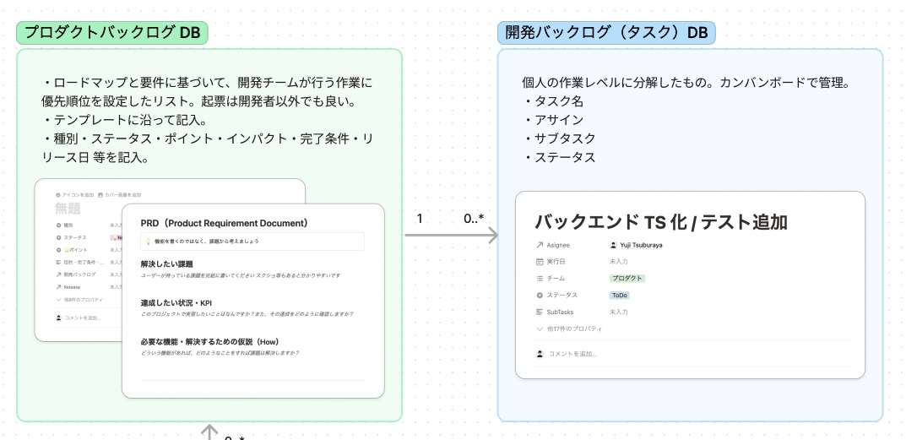Select the connector arrow between the two DB sections
The height and width of the screenshot is (440, 906).
coord(451,236)
